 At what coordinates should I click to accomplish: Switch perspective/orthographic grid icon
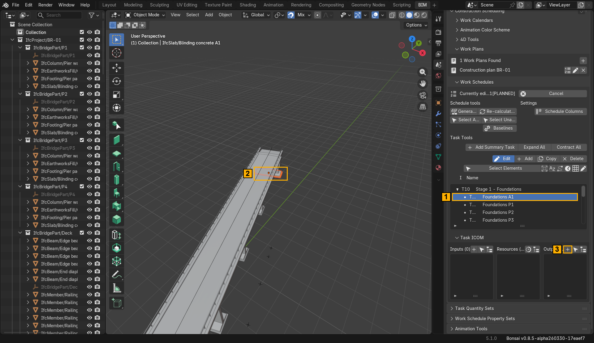tap(423, 107)
